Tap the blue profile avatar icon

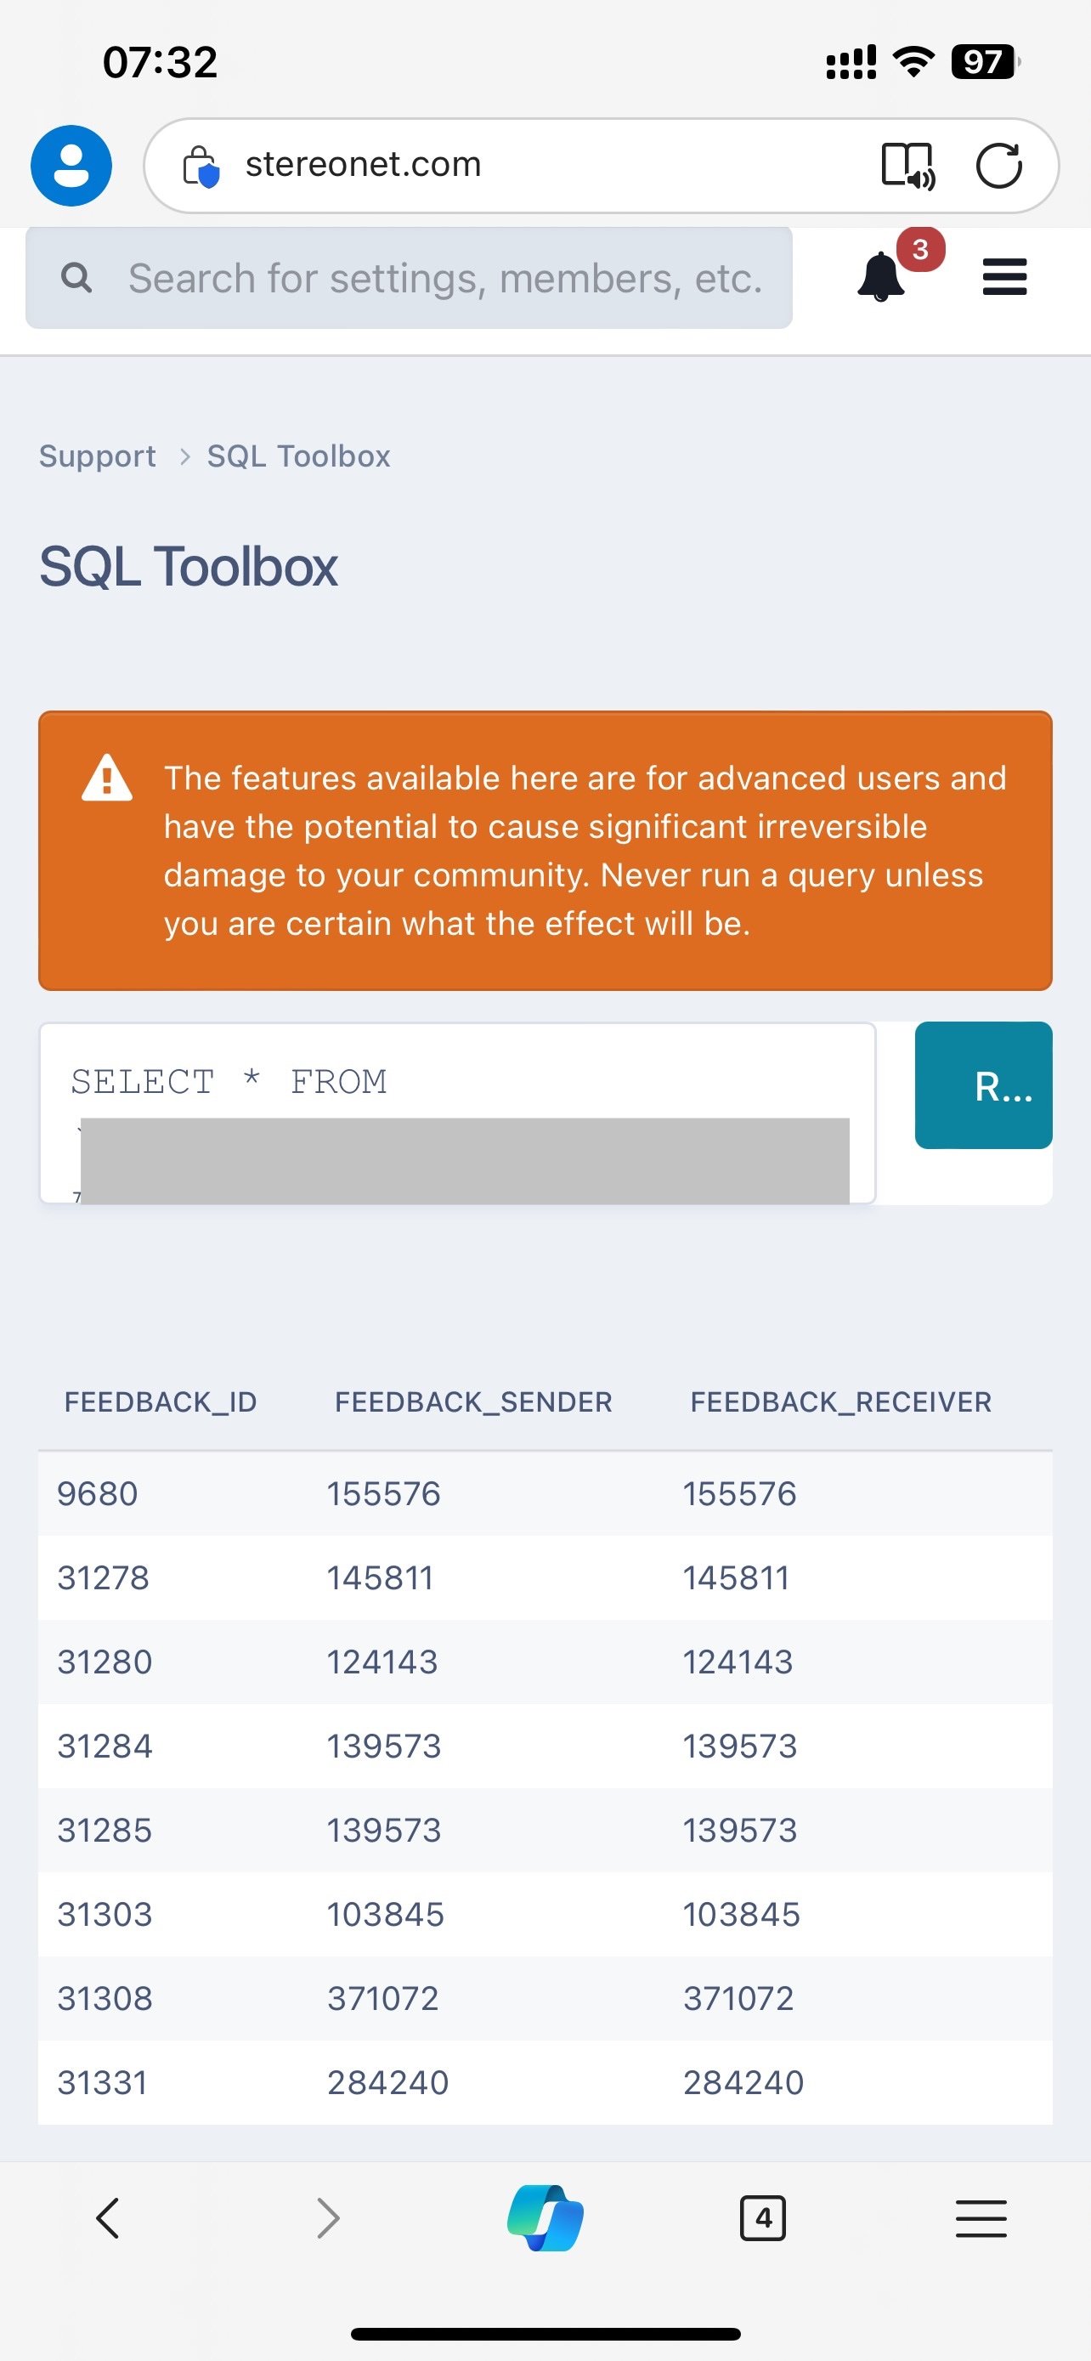pos(71,166)
